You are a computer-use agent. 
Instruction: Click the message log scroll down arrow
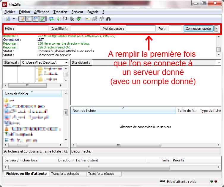click(x=219, y=55)
